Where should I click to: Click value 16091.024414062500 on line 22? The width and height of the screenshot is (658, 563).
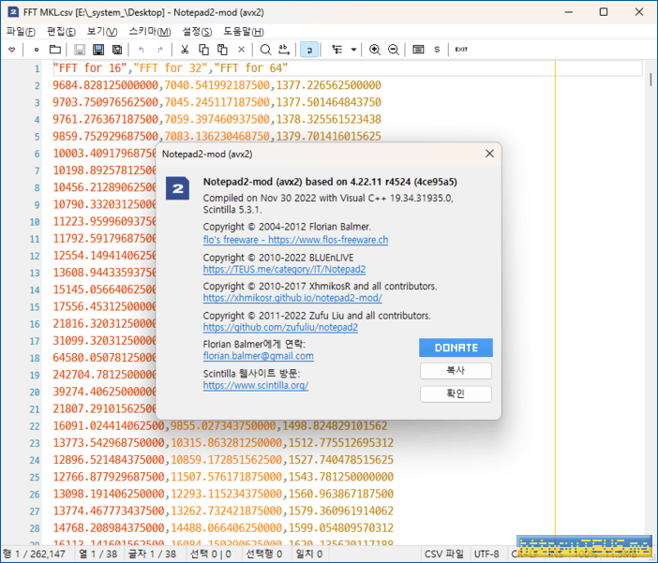pyautogui.click(x=109, y=426)
